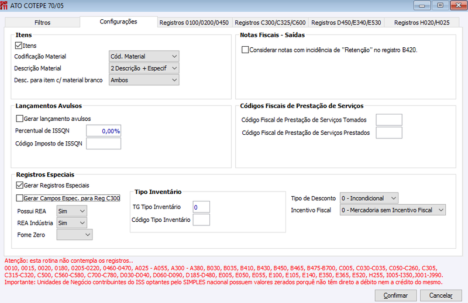Screen dimensions: 468x303
Task: Focus the Serviços Tomados fiscal code field
Action: (x=389, y=120)
